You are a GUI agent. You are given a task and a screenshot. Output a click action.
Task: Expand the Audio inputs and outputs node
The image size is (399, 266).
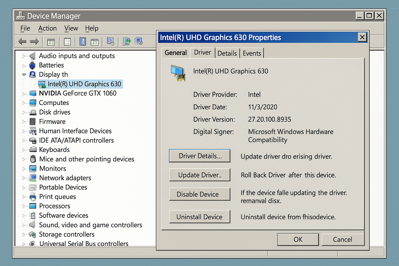(x=24, y=56)
